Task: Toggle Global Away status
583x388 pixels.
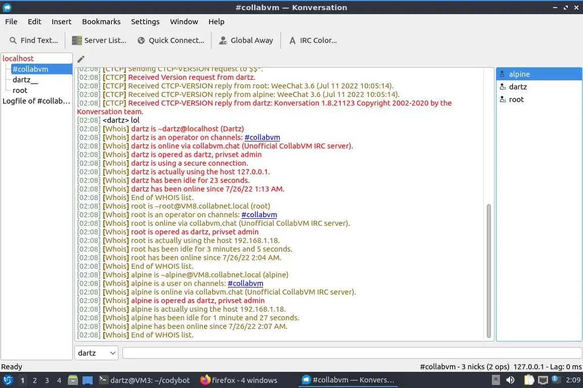Action: click(246, 40)
